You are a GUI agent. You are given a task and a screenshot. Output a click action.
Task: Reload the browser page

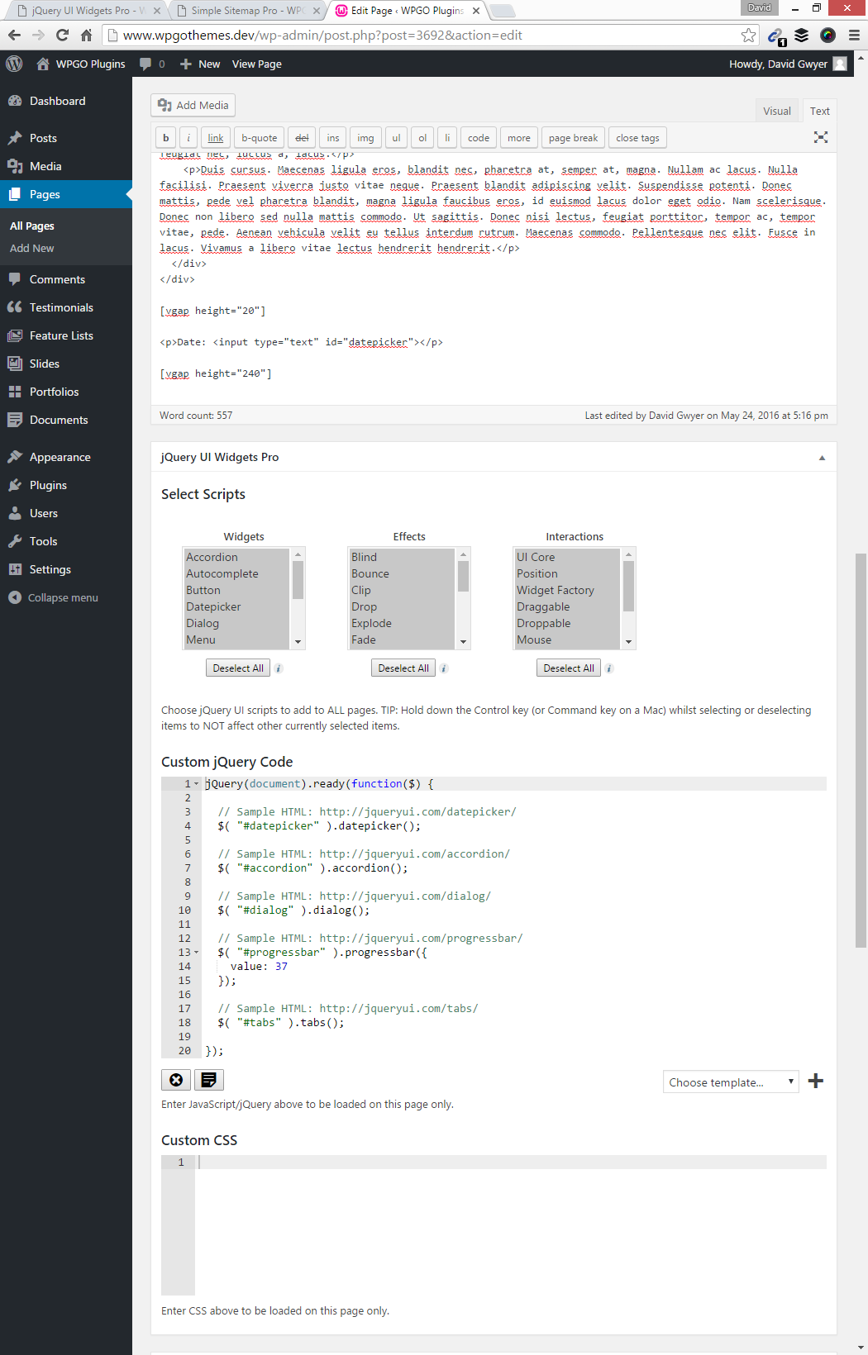[62, 35]
